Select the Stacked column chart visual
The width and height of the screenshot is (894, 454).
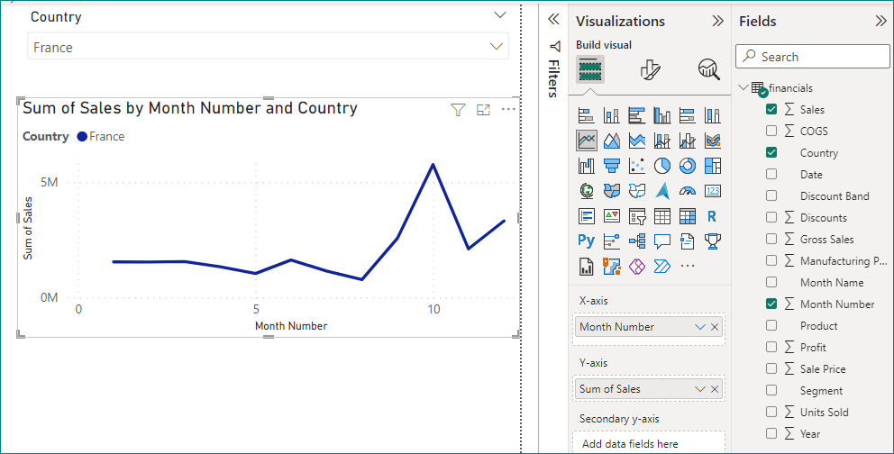pos(611,115)
